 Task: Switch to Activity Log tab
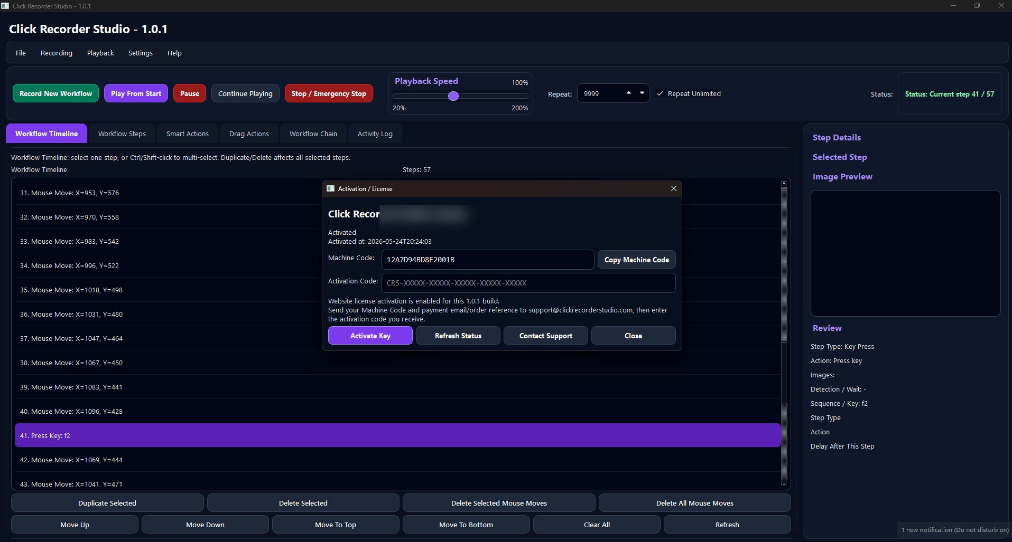point(375,134)
